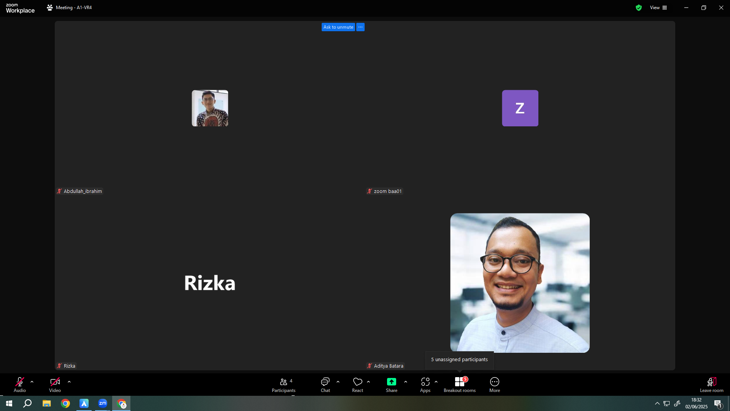This screenshot has width=730, height=411.
Task: Open the Participants panel
Action: click(x=284, y=385)
